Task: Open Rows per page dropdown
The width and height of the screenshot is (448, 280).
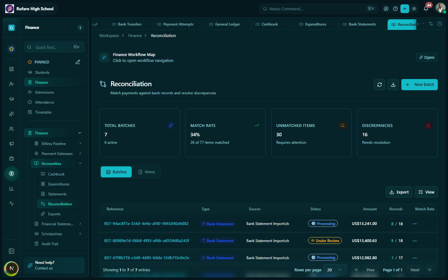Action: (x=335, y=270)
